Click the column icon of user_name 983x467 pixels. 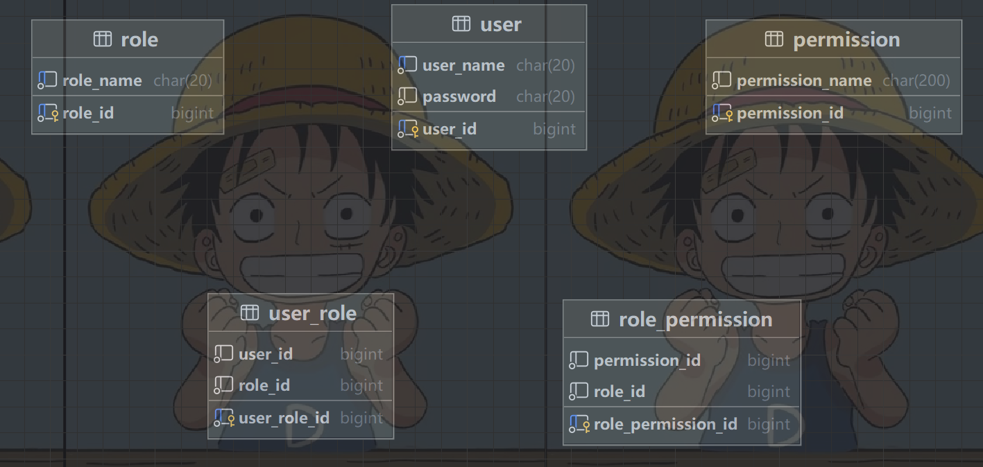click(407, 65)
